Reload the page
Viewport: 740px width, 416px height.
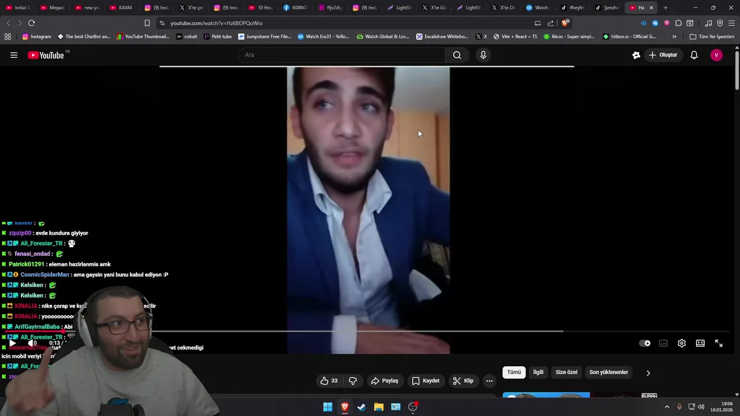31,23
